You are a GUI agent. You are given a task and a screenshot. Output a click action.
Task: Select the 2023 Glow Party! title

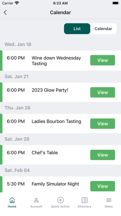click(x=50, y=90)
